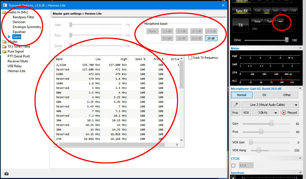Screen dimensions: 306x179
Task: Open the 3.0kHz bandwidth dropdown
Action: pyautogui.click(x=265, y=113)
